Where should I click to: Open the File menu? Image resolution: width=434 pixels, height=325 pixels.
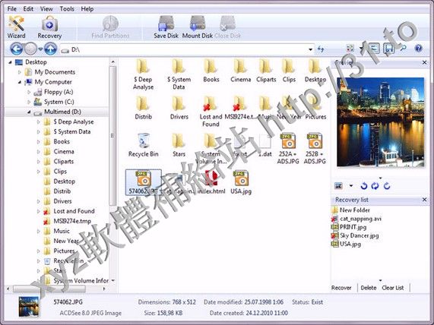click(x=11, y=9)
